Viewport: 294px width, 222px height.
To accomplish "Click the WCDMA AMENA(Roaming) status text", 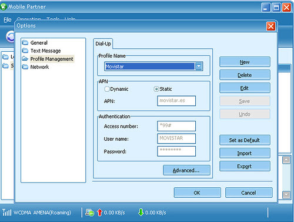I will (42, 213).
